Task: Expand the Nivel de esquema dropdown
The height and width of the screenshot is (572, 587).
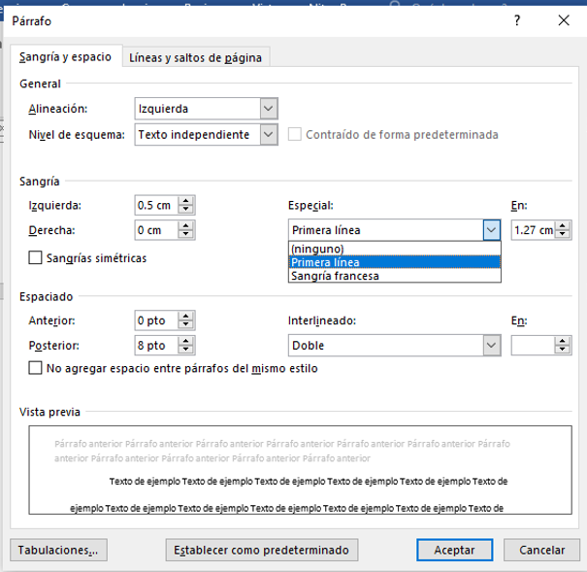Action: click(x=269, y=135)
